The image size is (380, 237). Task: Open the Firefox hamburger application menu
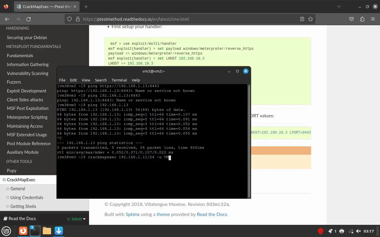pos(373,19)
